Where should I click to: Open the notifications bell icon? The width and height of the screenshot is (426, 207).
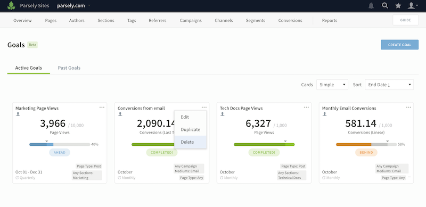371,5
